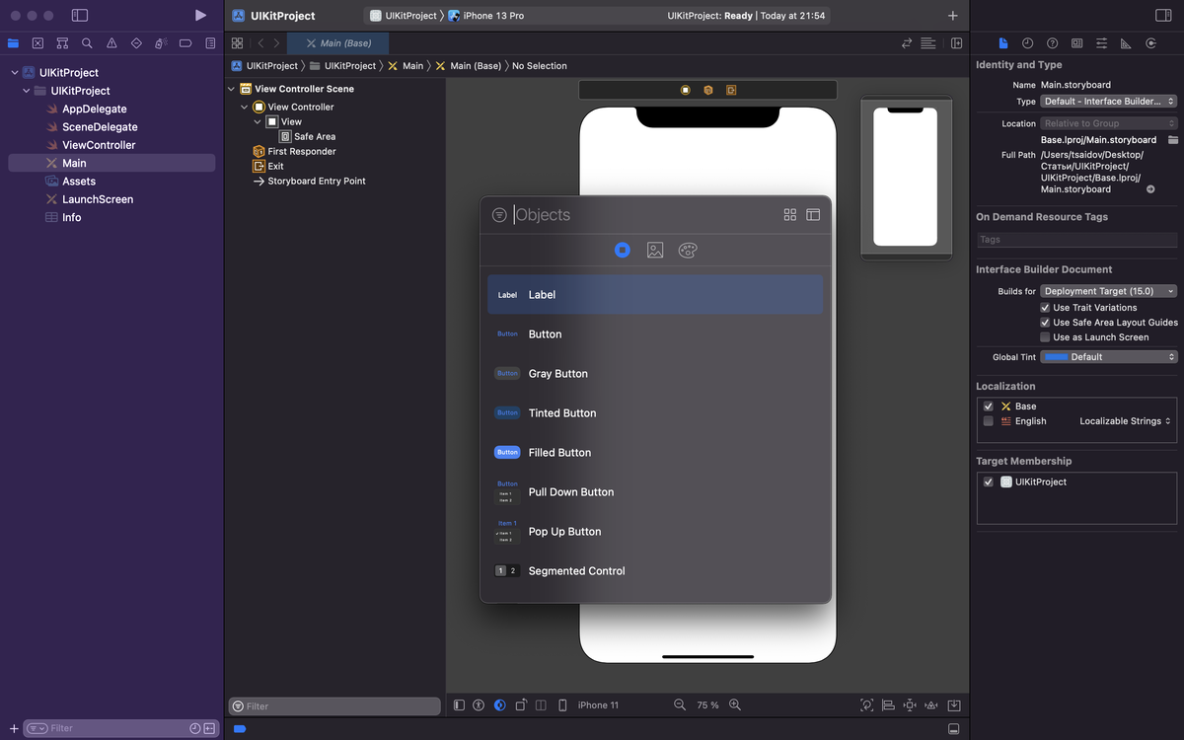Switch library to Color palette icon
1184x740 pixels.
(688, 251)
